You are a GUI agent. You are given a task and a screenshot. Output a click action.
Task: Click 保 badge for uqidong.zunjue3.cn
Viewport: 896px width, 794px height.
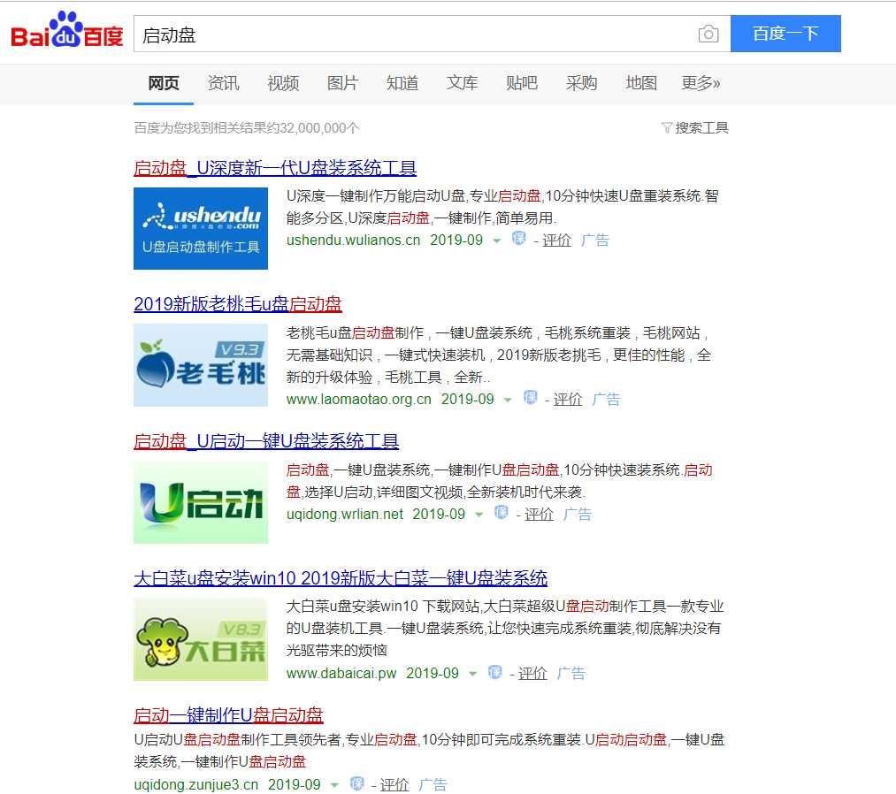356,783
